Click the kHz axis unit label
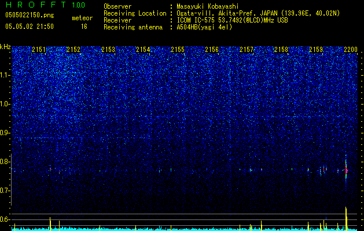The height and width of the screenshot is (231, 364). coord(5,47)
